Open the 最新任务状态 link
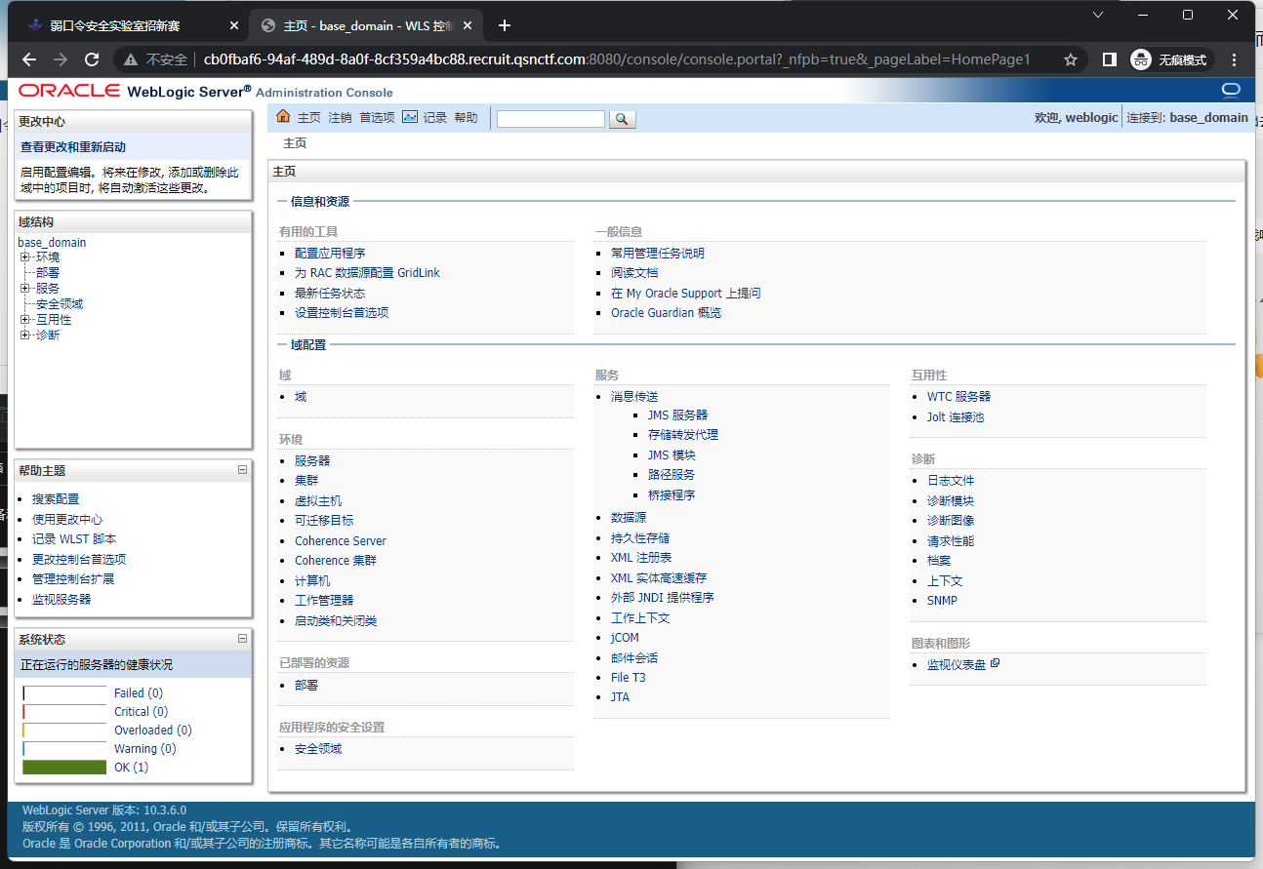The image size is (1263, 869). (330, 293)
